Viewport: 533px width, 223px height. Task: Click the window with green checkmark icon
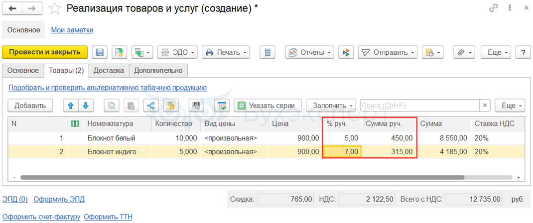coord(222,106)
